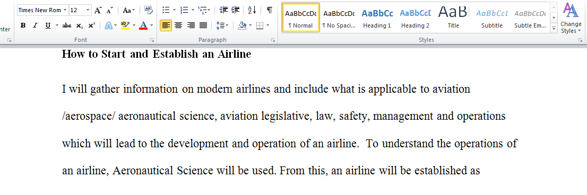This screenshot has width=587, height=195.
Task: Apply the Heading 2 style
Action: (x=415, y=17)
